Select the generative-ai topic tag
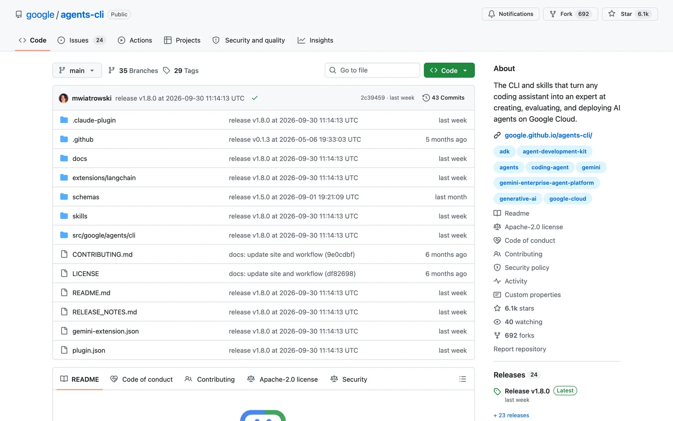Image resolution: width=673 pixels, height=421 pixels. (518, 199)
